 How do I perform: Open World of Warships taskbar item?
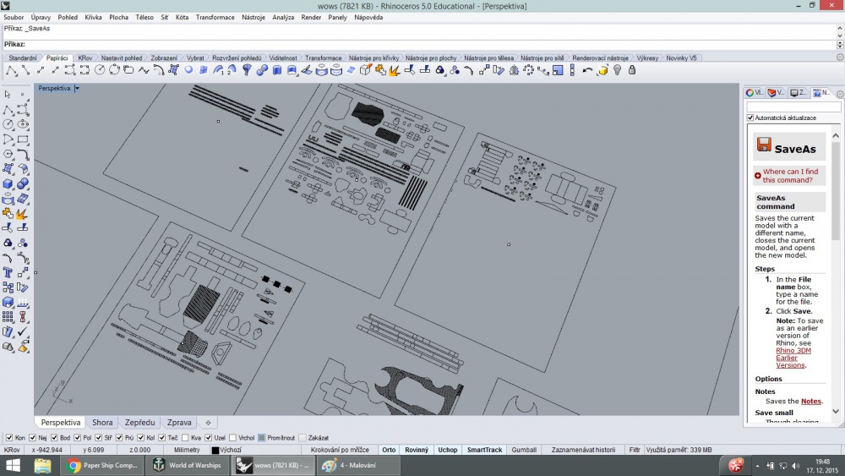[x=187, y=465]
